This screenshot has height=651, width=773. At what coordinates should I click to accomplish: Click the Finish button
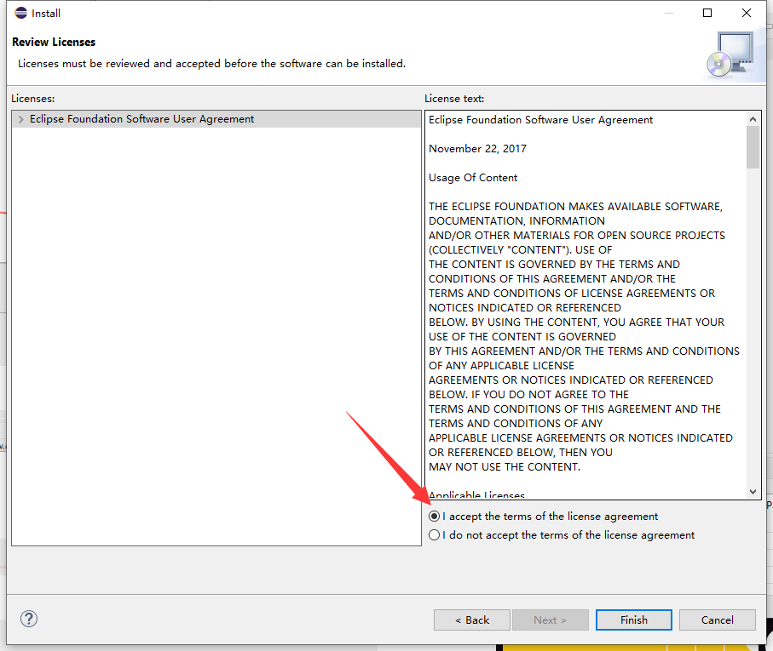[633, 620]
